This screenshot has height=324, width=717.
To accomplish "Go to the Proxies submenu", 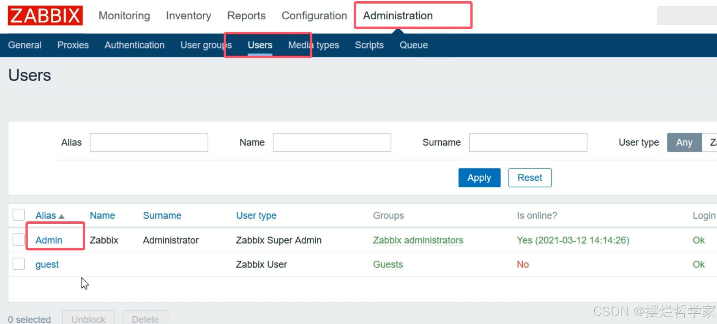I will click(73, 45).
